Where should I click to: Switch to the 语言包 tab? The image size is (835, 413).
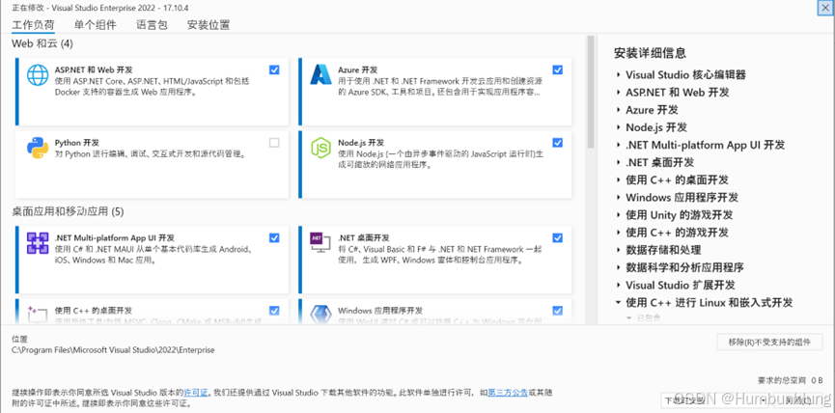152,24
